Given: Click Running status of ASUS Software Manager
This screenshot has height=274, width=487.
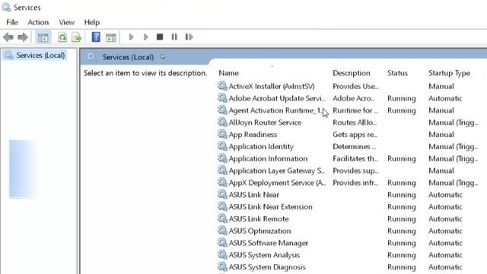Looking at the screenshot, I should click(x=401, y=244).
